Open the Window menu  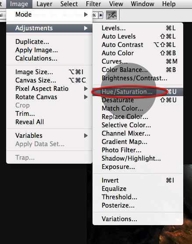[142, 4]
